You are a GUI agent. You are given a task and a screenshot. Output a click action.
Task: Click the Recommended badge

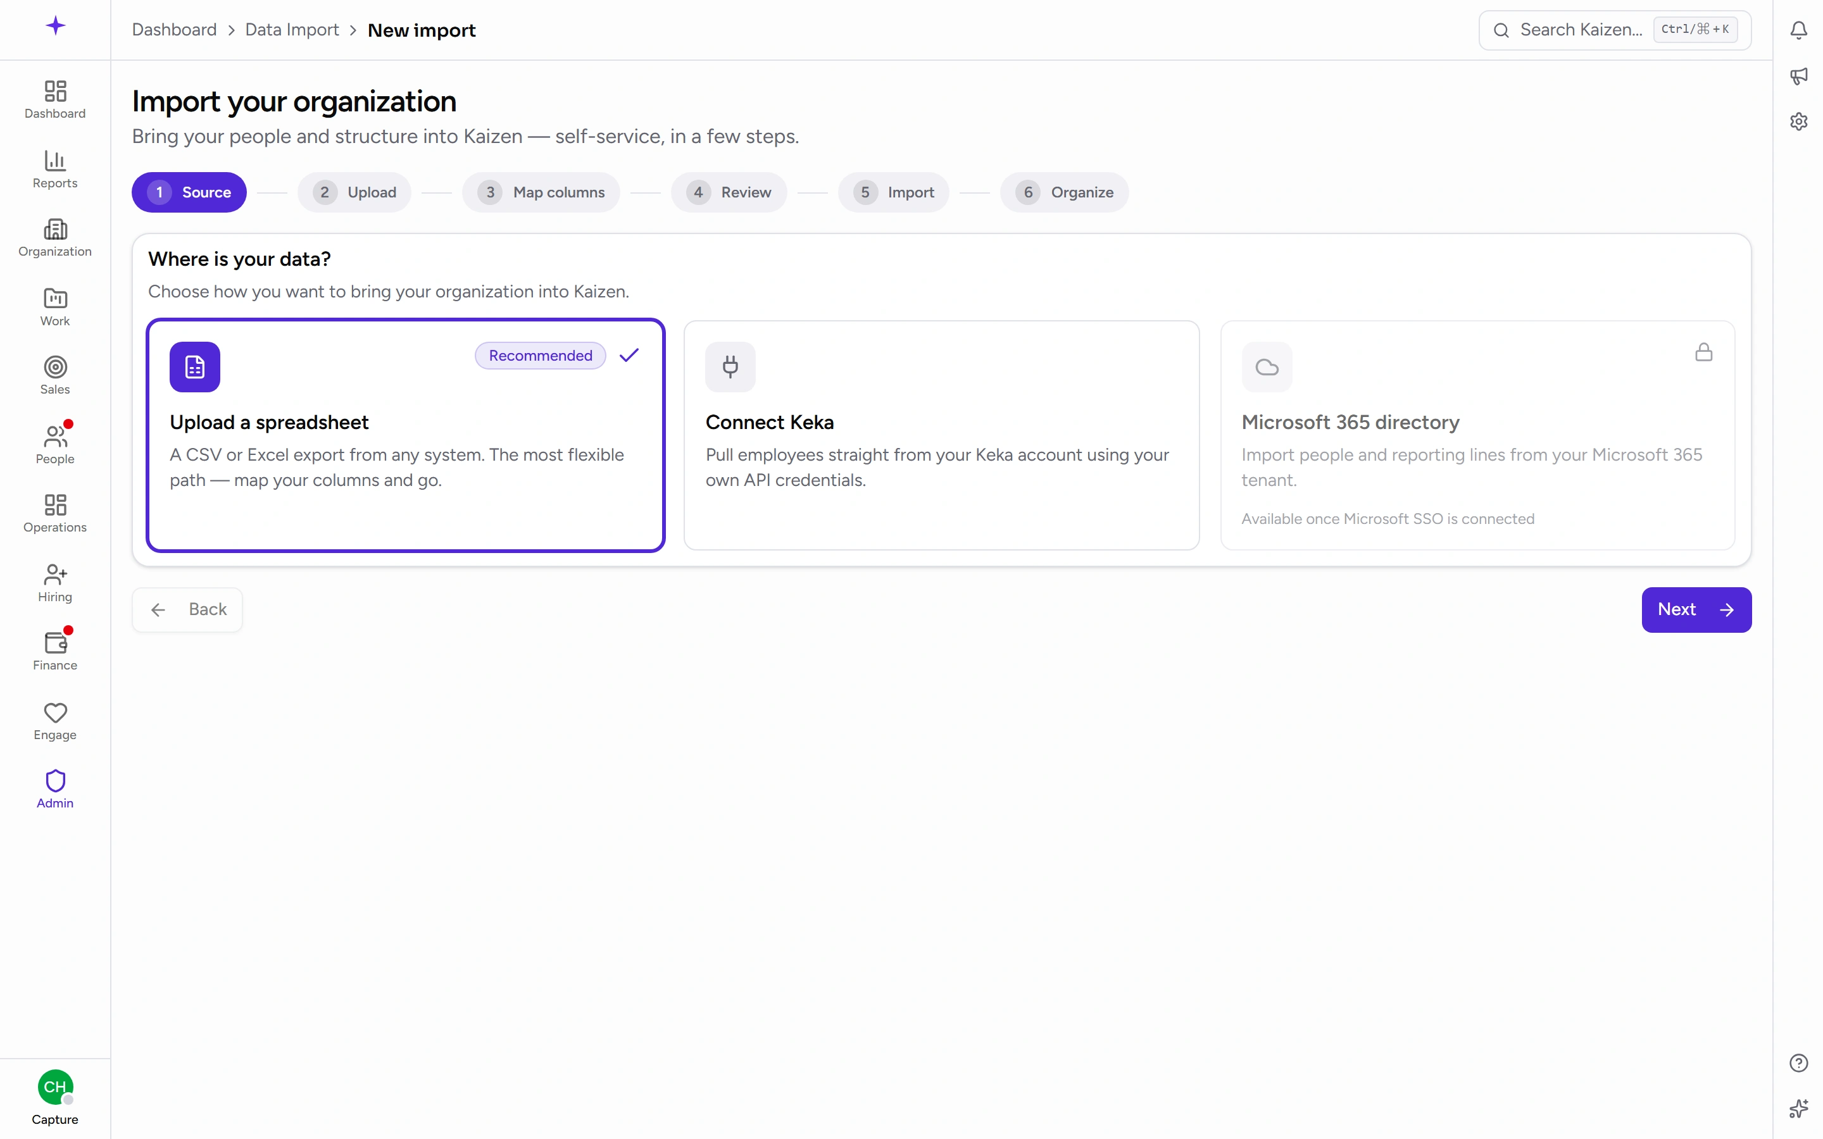[x=540, y=356]
